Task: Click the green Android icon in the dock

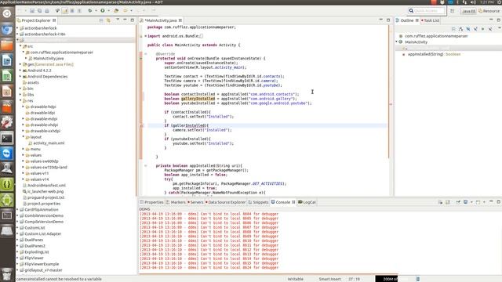Action: 7,201
